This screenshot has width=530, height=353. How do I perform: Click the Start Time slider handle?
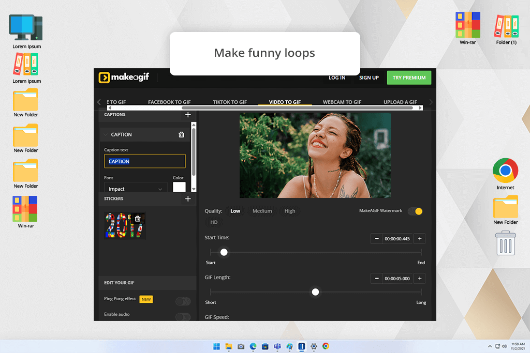224,252
